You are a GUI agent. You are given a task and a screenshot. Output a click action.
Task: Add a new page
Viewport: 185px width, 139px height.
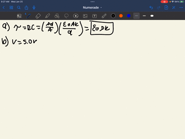pos(166,8)
